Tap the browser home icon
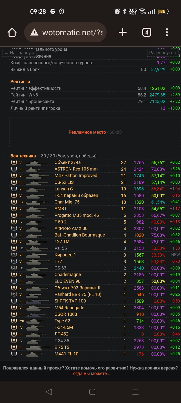 pyautogui.click(x=12, y=32)
